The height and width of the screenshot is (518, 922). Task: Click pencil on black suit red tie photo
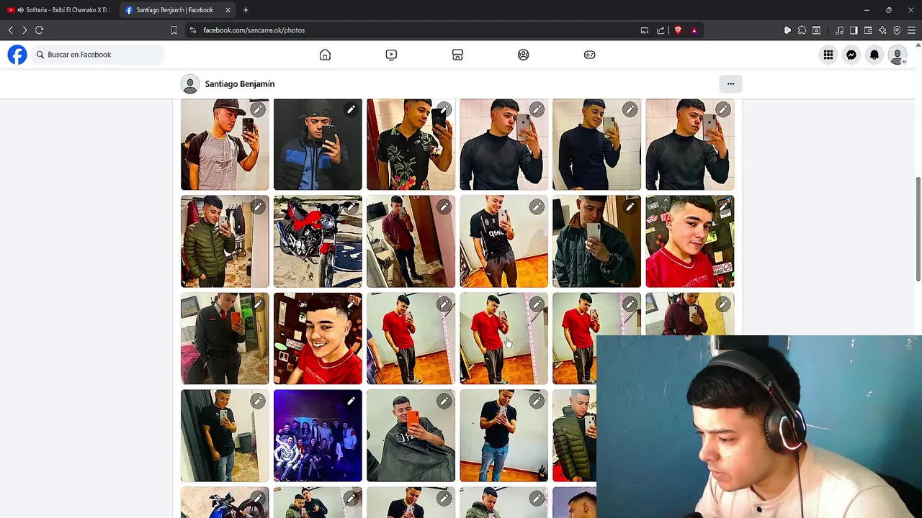pos(258,304)
